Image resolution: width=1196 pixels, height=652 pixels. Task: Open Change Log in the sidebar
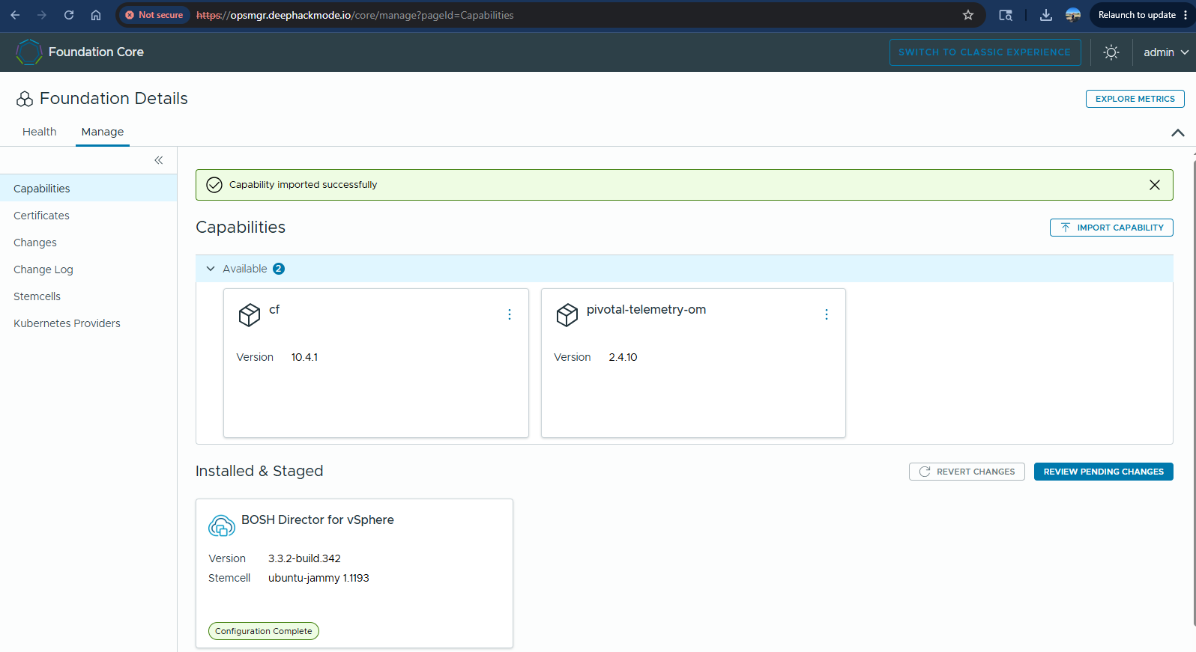(88, 269)
